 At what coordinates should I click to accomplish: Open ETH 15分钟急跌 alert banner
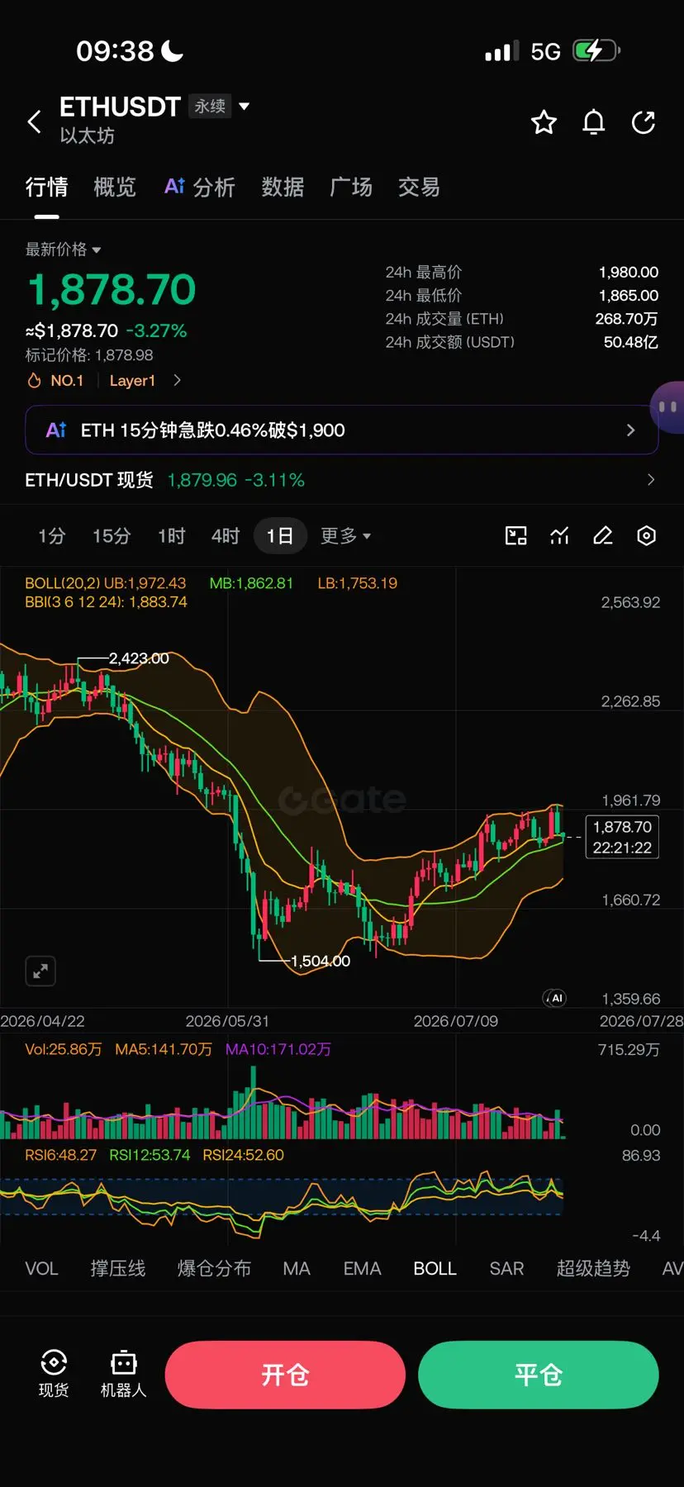coord(341,430)
